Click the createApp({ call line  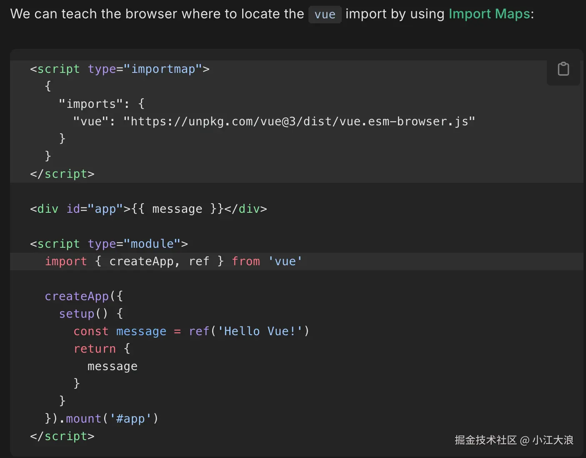(84, 296)
